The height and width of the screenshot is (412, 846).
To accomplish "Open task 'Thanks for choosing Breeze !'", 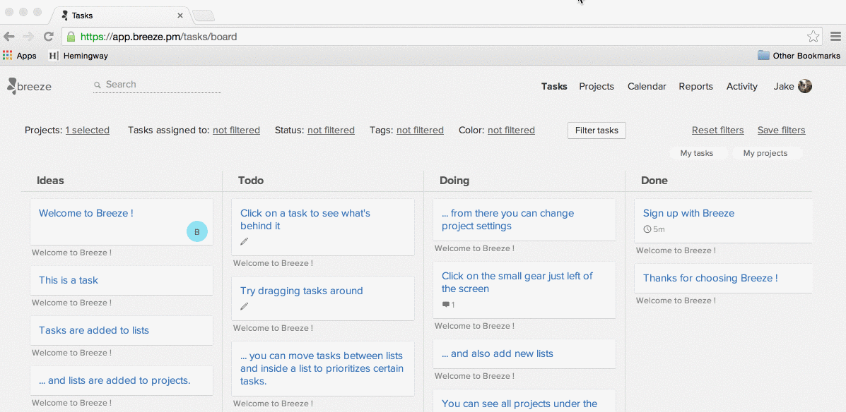I will tap(710, 278).
